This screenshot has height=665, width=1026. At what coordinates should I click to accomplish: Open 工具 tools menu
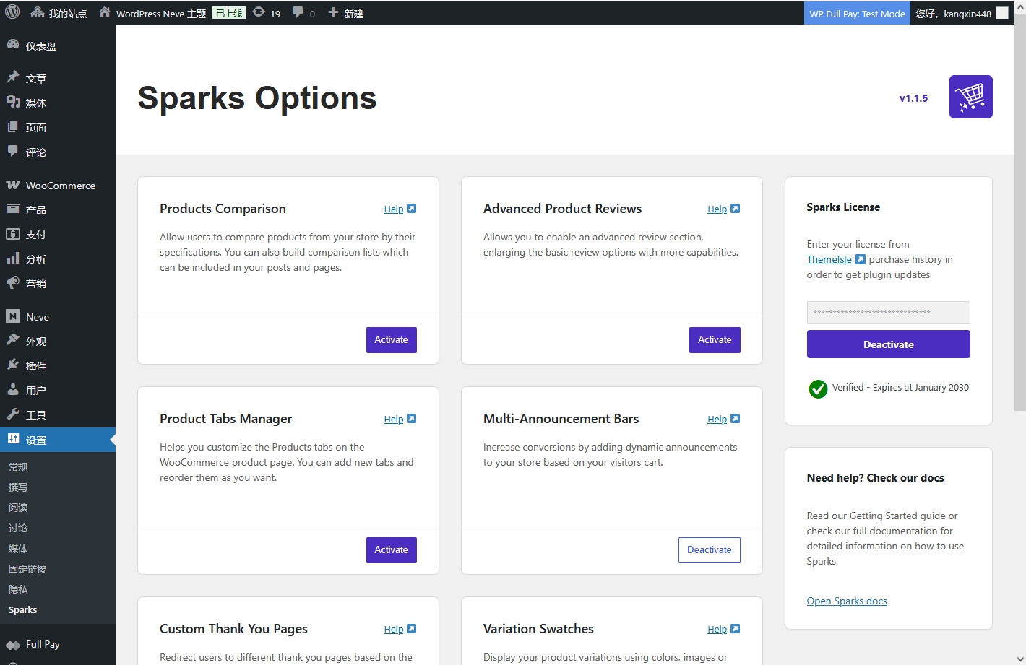click(x=58, y=414)
